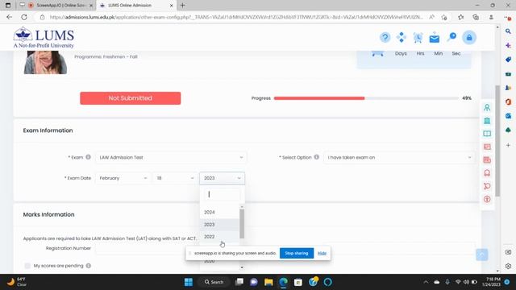This screenshot has height=290, width=516.
Task: Click the page vertical scrollbar
Action: (x=497, y=141)
